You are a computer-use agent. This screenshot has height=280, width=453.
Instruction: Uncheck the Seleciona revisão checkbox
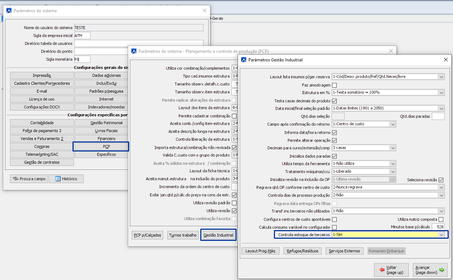coord(441,180)
